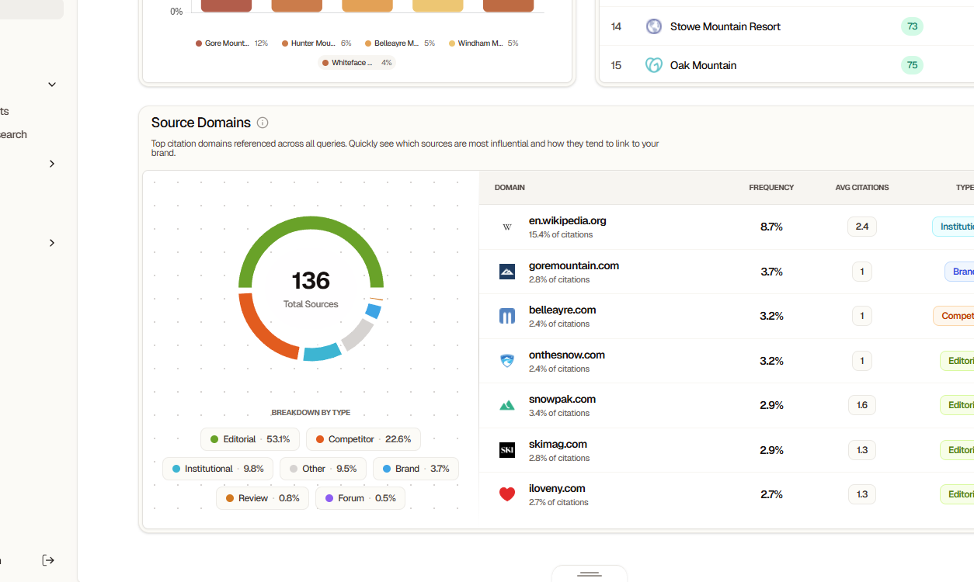Open the Source Domains info tooltip icon
Image resolution: width=974 pixels, height=582 pixels.
(x=263, y=123)
